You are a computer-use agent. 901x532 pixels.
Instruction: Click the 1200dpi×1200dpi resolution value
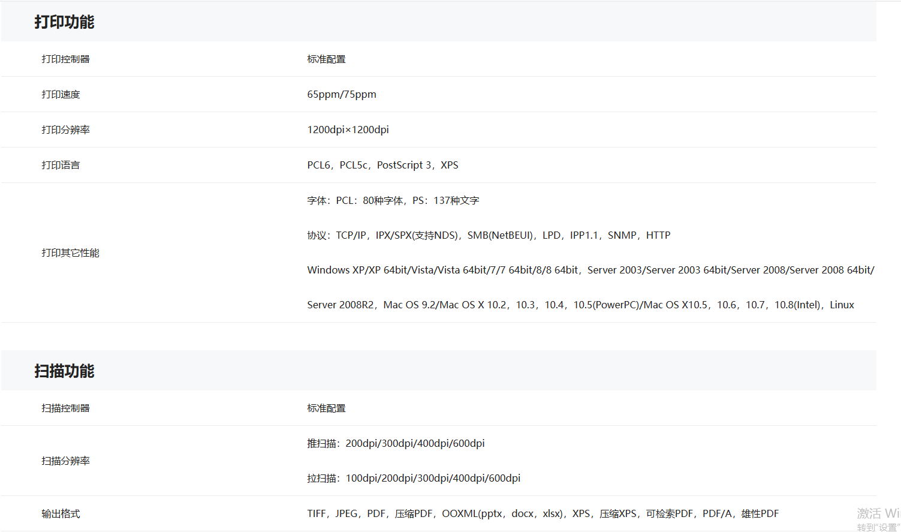(348, 130)
